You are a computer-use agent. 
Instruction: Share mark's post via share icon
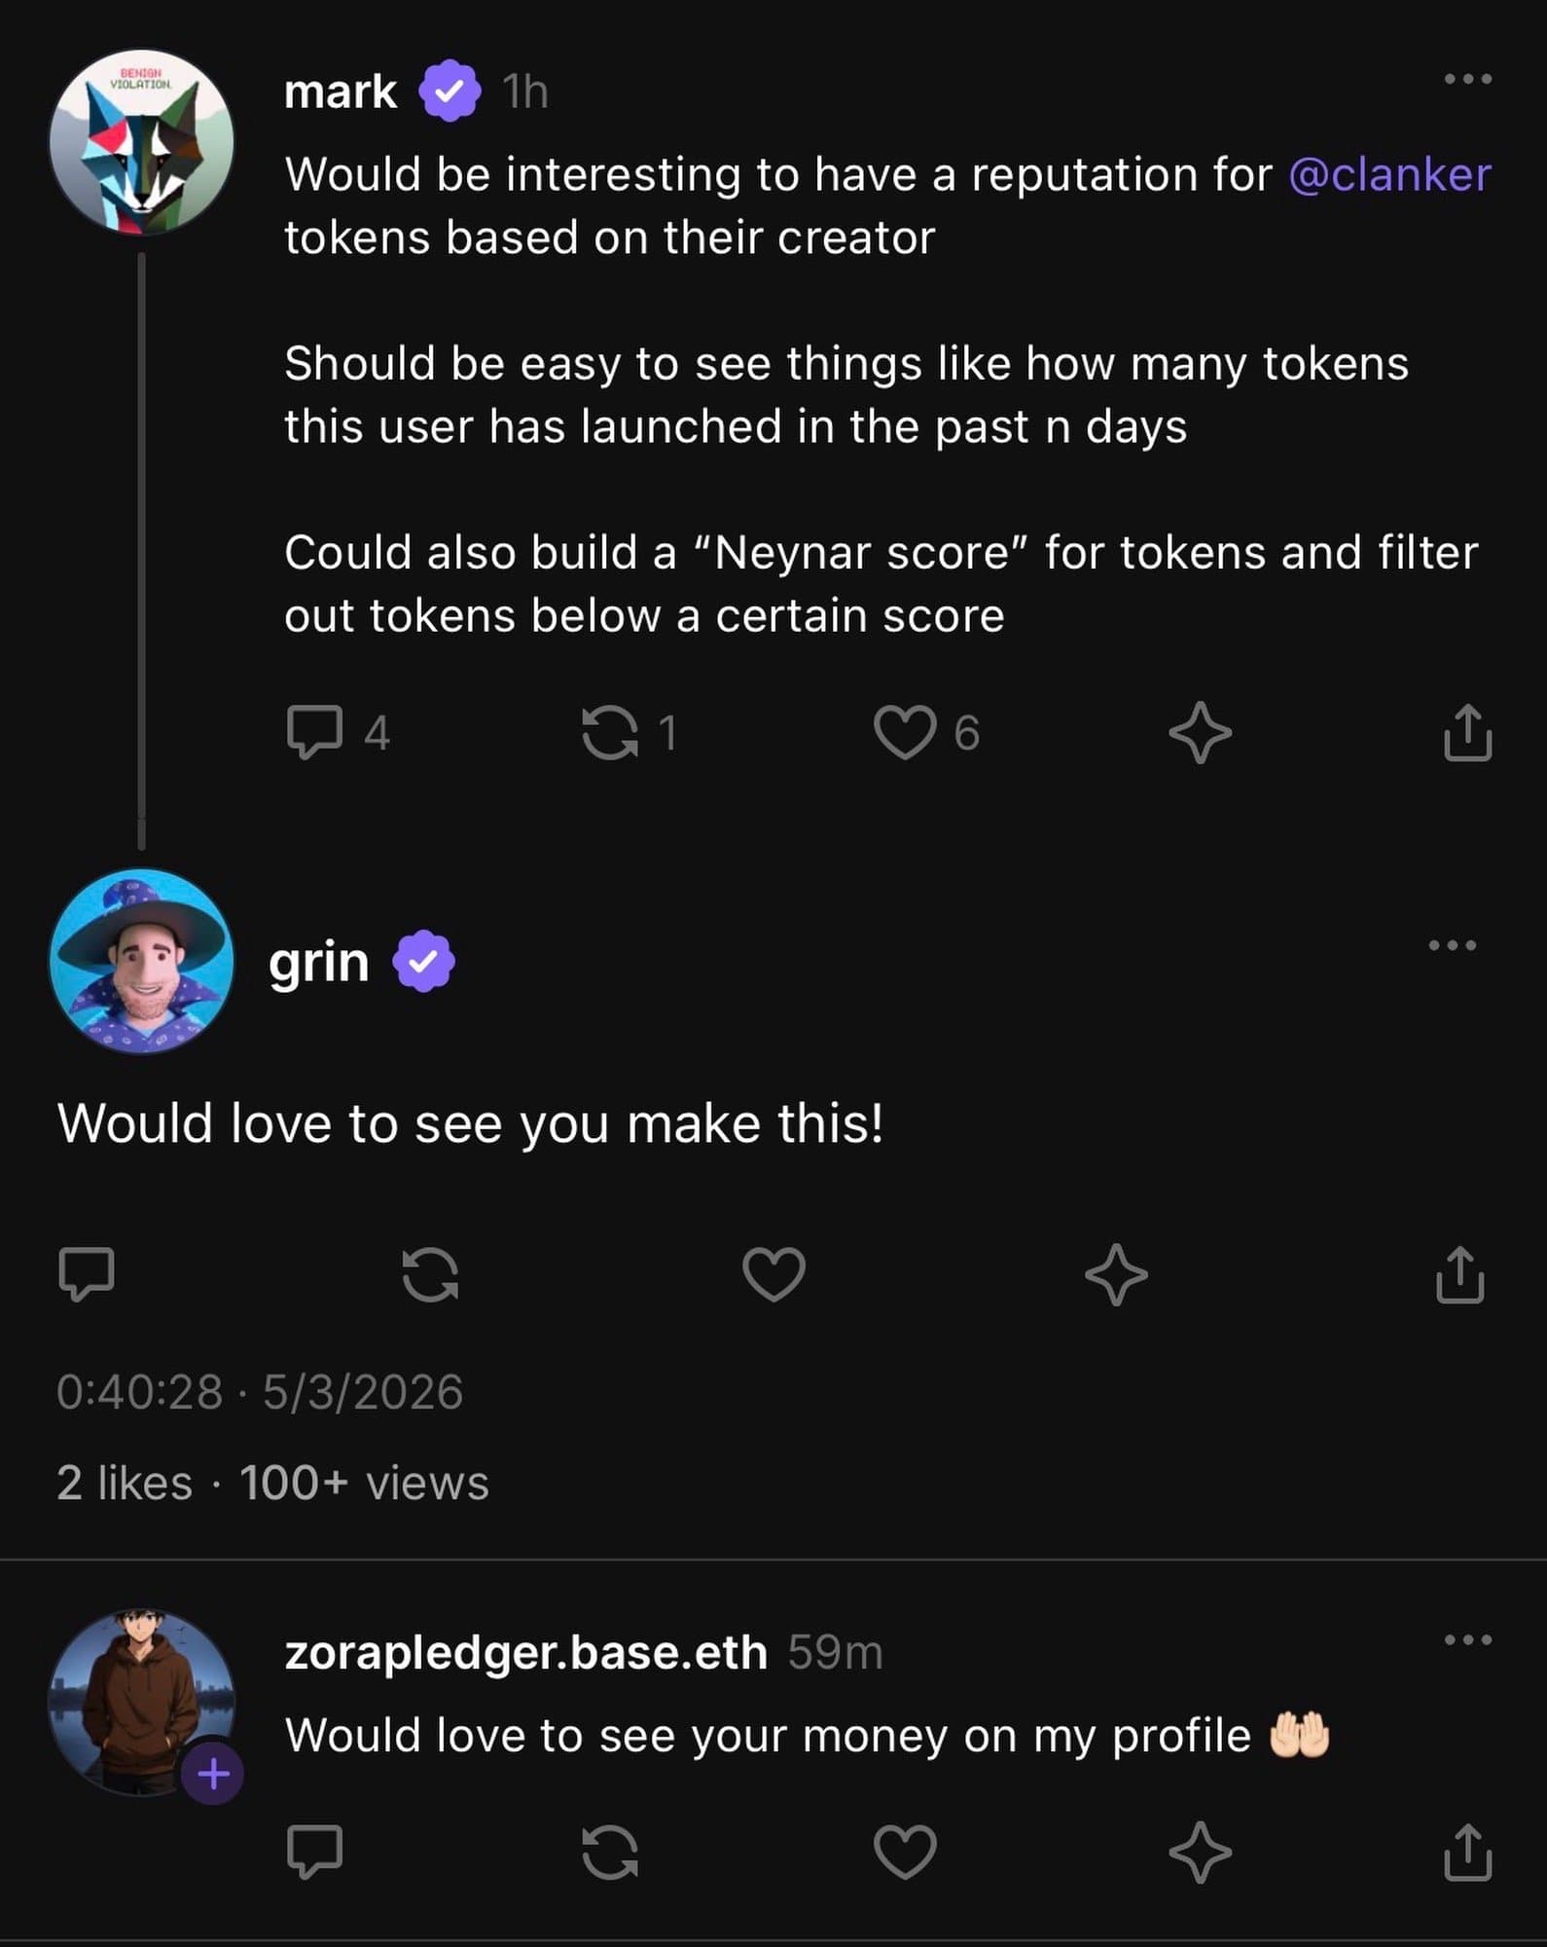[1467, 732]
